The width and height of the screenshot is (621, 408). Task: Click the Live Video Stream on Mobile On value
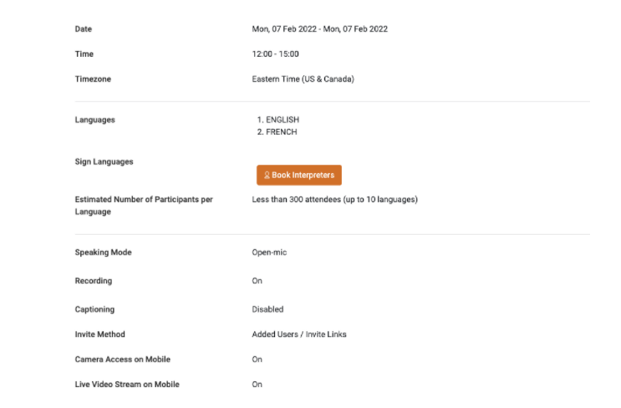click(257, 385)
